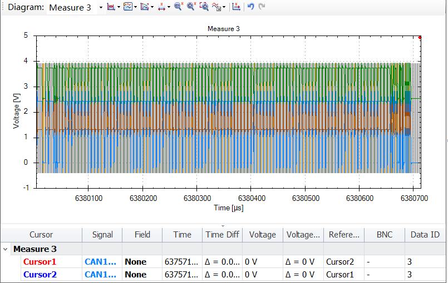Collapse the Measure 3 tree group
The width and height of the screenshot is (448, 283).
click(6, 249)
